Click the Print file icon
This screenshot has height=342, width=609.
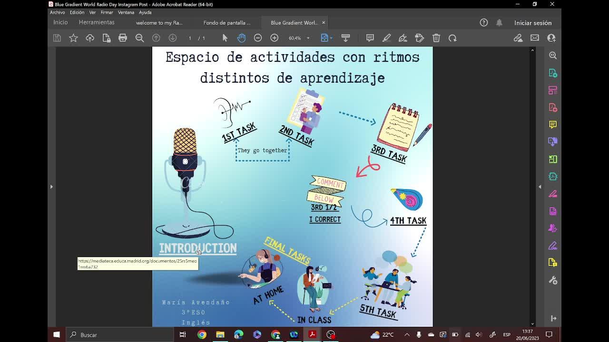[x=123, y=38]
